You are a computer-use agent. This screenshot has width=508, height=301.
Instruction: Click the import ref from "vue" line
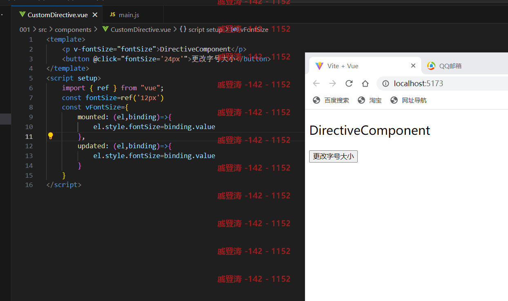click(x=113, y=88)
